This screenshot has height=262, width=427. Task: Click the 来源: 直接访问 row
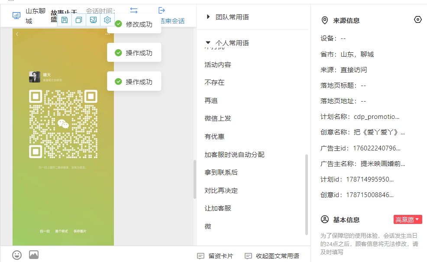(344, 70)
